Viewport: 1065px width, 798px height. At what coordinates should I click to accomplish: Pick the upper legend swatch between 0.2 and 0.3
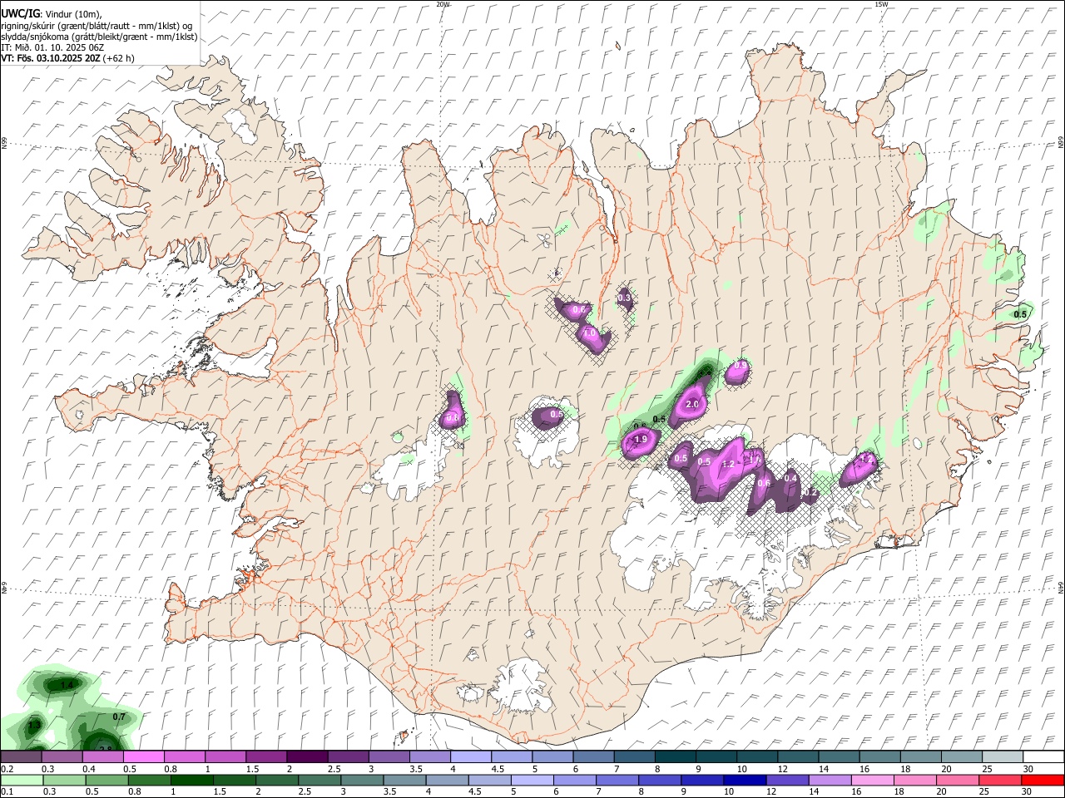tap(21, 756)
